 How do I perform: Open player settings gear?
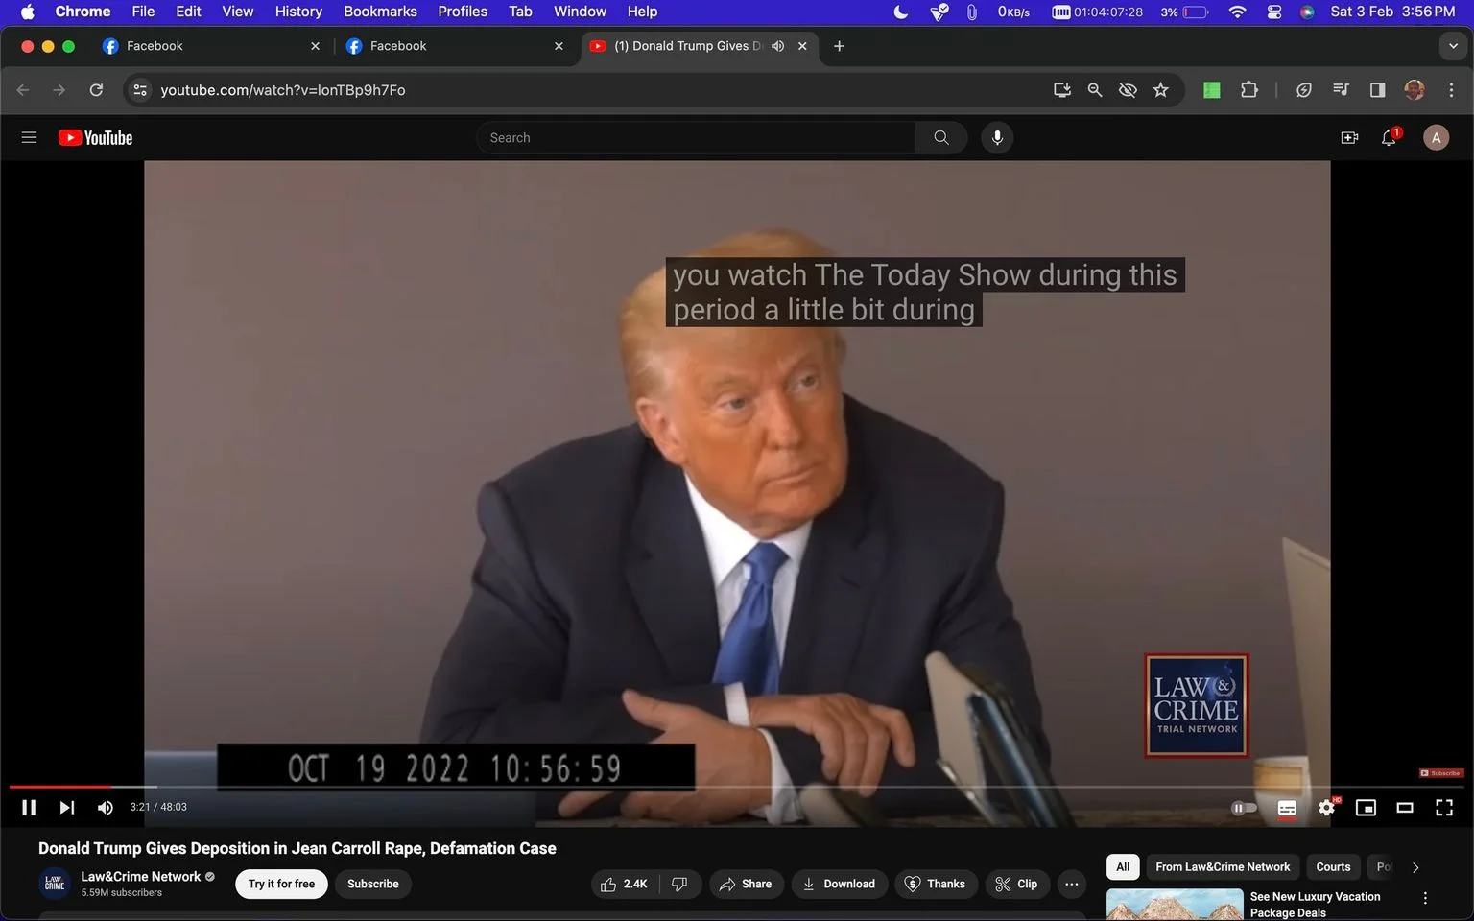(x=1327, y=808)
